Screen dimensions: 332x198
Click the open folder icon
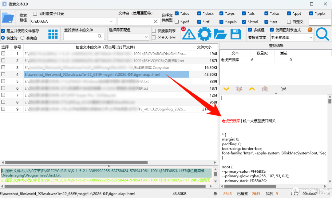(x=220, y=34)
